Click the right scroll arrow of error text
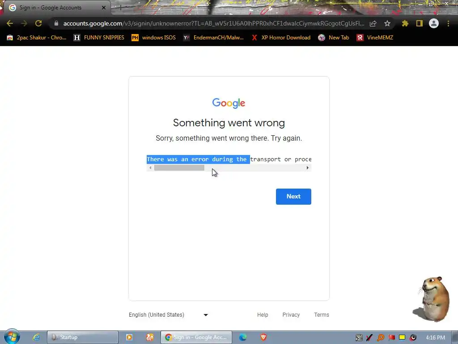458x344 pixels. click(x=307, y=168)
